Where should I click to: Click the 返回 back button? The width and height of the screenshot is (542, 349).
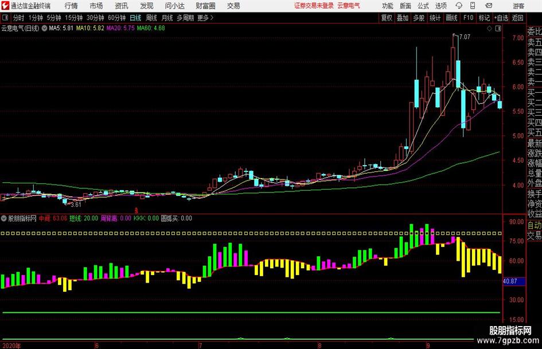[517, 18]
